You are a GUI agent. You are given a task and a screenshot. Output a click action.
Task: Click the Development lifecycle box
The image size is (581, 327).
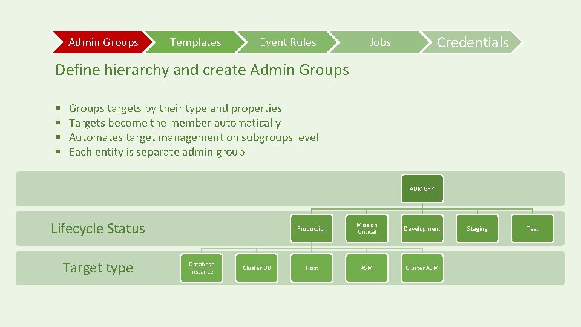[422, 228]
